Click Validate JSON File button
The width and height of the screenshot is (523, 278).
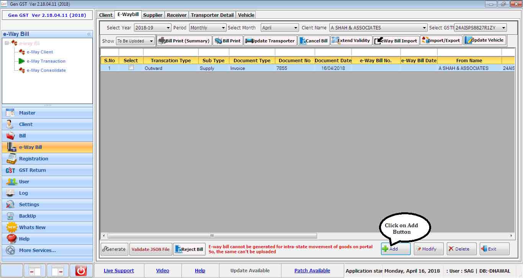click(150, 249)
